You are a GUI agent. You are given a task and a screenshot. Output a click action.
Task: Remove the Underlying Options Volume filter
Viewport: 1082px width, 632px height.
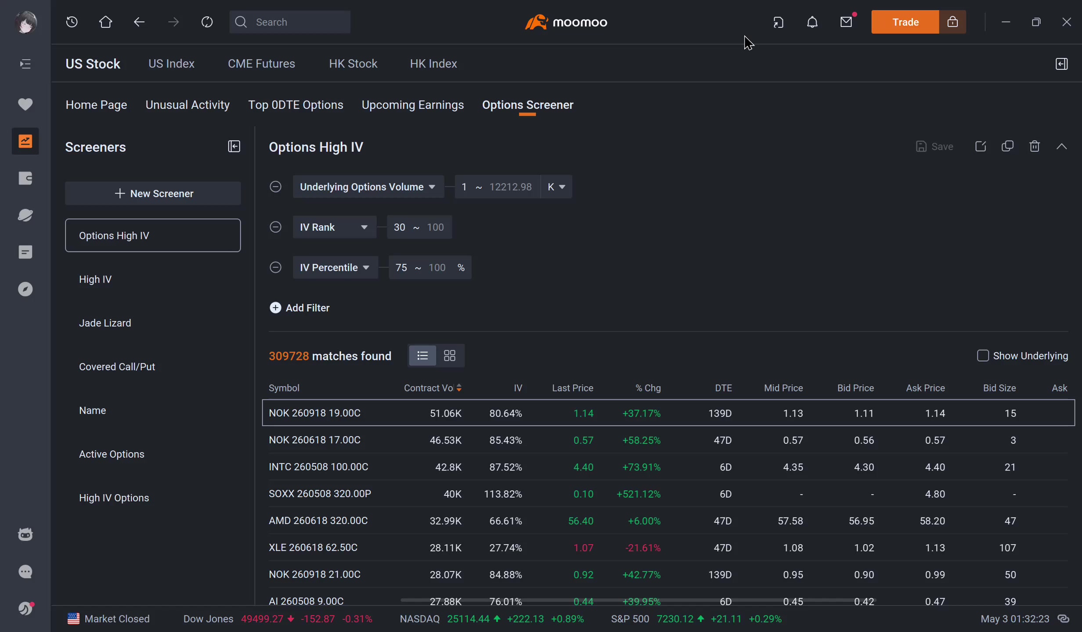(275, 187)
